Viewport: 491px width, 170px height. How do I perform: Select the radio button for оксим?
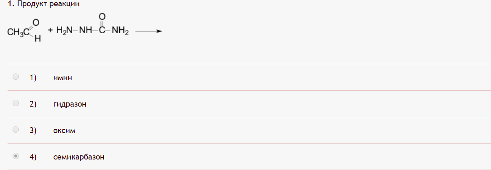pyautogui.click(x=16, y=129)
